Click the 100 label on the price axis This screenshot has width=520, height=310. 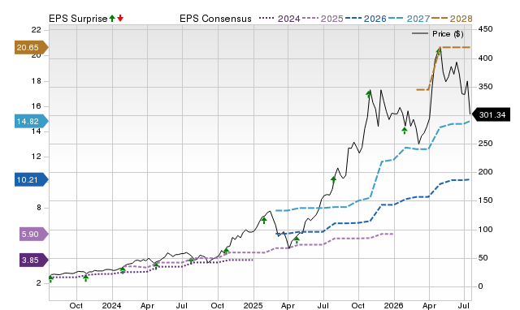pos(485,229)
